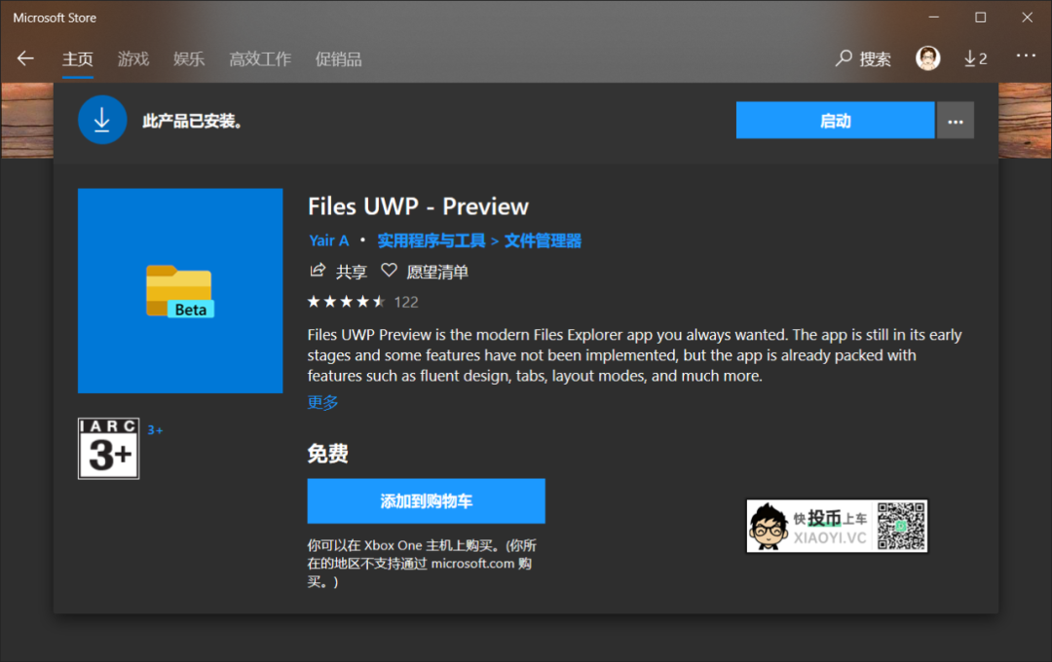Launch the app via 启动
1052x662 pixels.
coord(835,120)
